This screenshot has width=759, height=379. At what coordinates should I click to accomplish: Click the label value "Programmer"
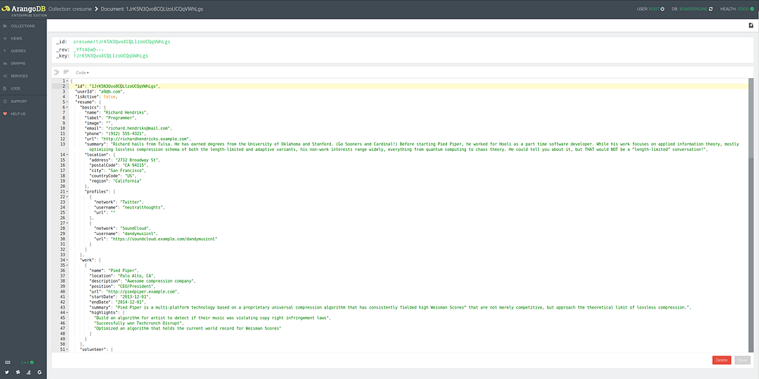click(121, 118)
